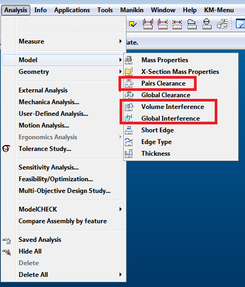Click the Hide All icon

tap(6, 252)
